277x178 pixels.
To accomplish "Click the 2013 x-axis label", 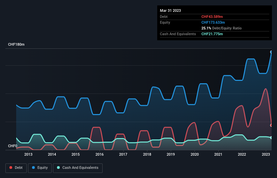I will click(x=28, y=154).
